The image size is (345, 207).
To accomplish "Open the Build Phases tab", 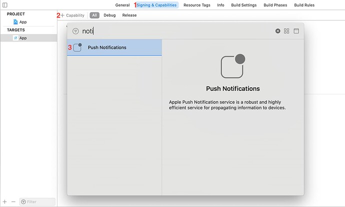I will [x=275, y=5].
